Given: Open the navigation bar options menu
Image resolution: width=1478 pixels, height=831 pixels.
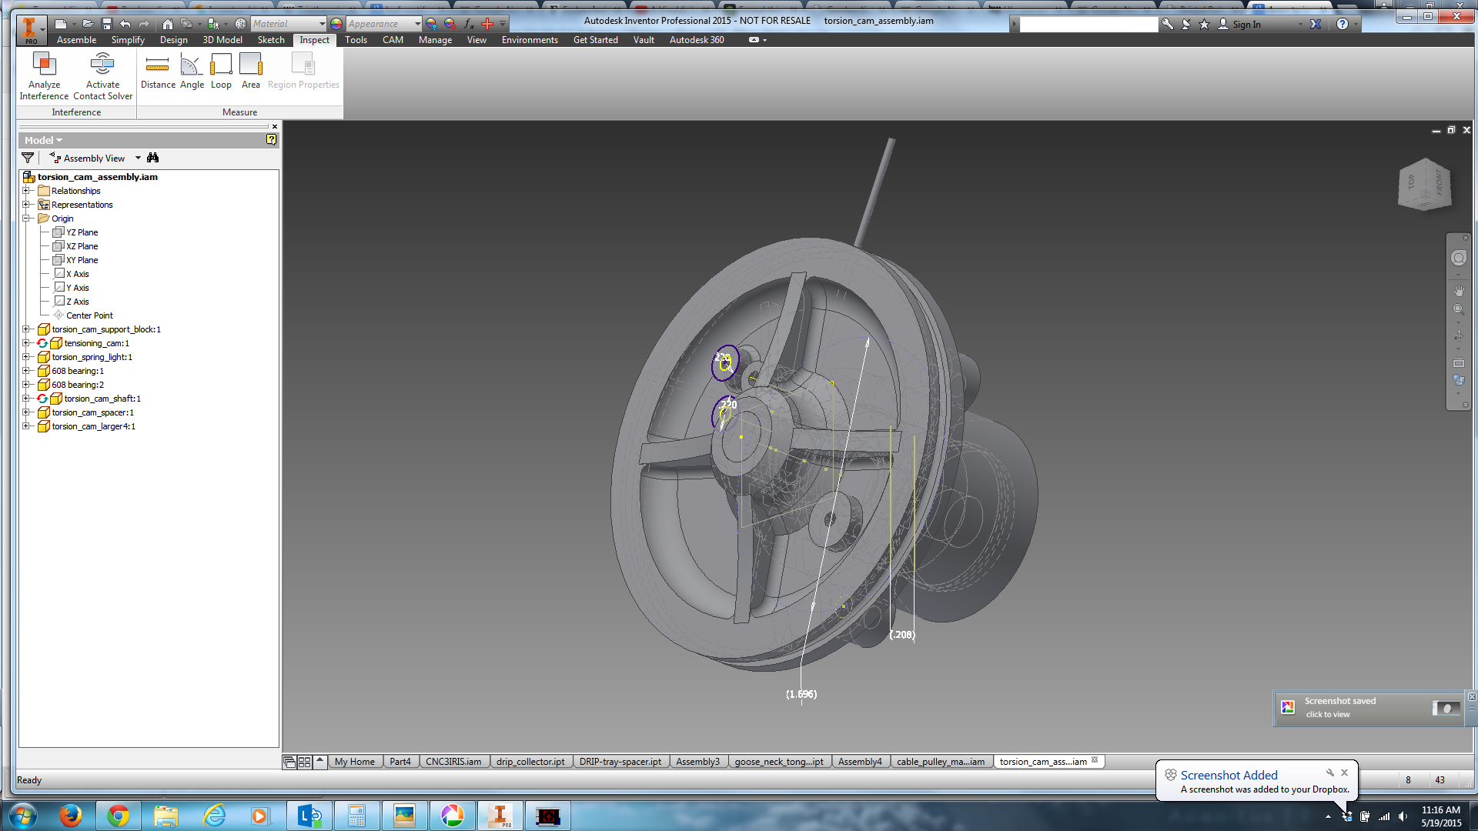Looking at the screenshot, I should click(1465, 404).
